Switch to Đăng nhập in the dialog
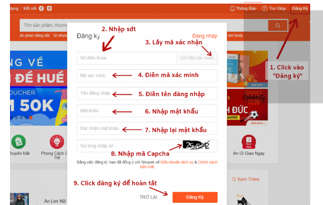This screenshot has height=205, width=323. click(x=205, y=36)
